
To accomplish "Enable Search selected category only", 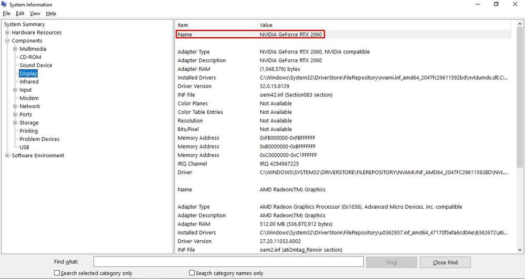I will point(57,273).
